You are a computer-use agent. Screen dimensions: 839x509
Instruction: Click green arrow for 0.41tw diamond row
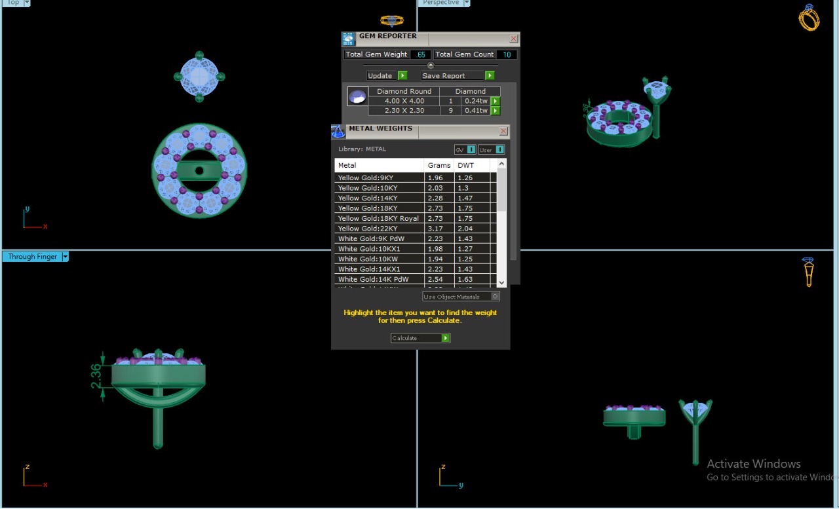496,111
